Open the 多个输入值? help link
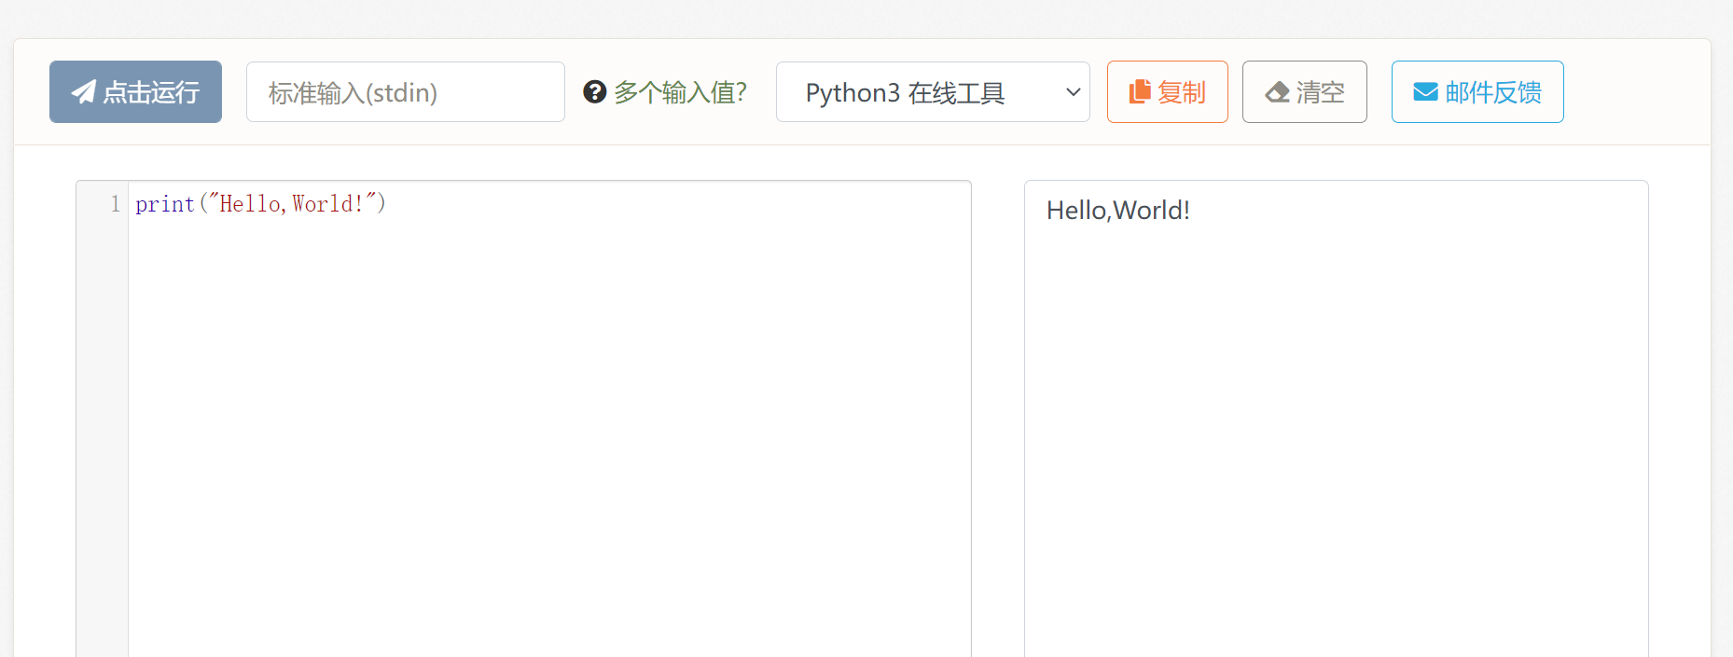The width and height of the screenshot is (1733, 657). click(x=680, y=92)
